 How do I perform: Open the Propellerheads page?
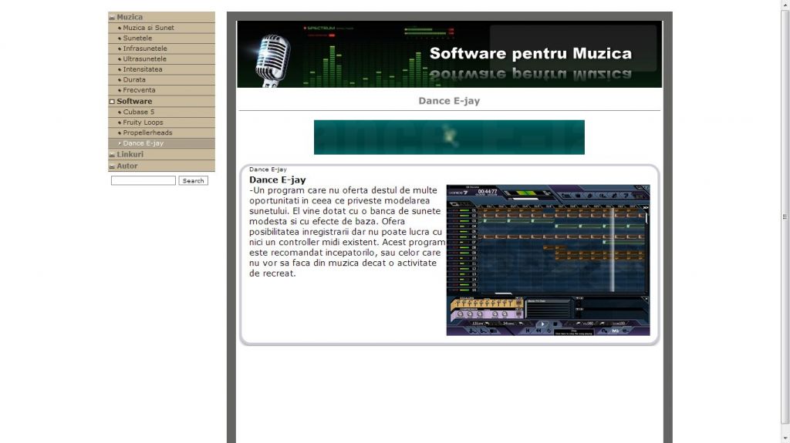(147, 133)
